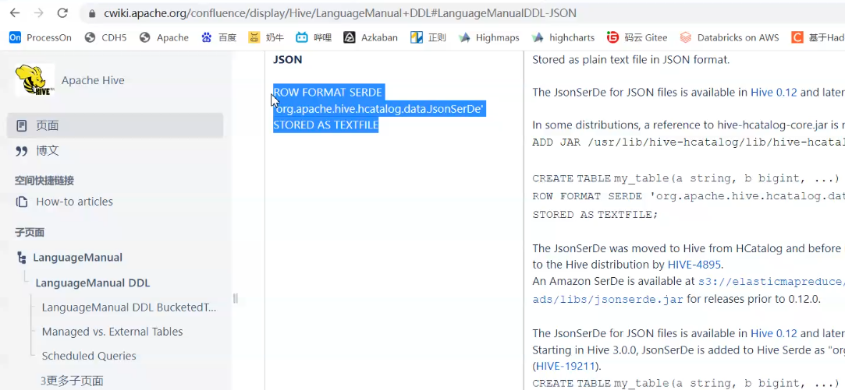Open How-to articles shortcut link
Viewport: 845px width, 390px height.
coord(74,202)
